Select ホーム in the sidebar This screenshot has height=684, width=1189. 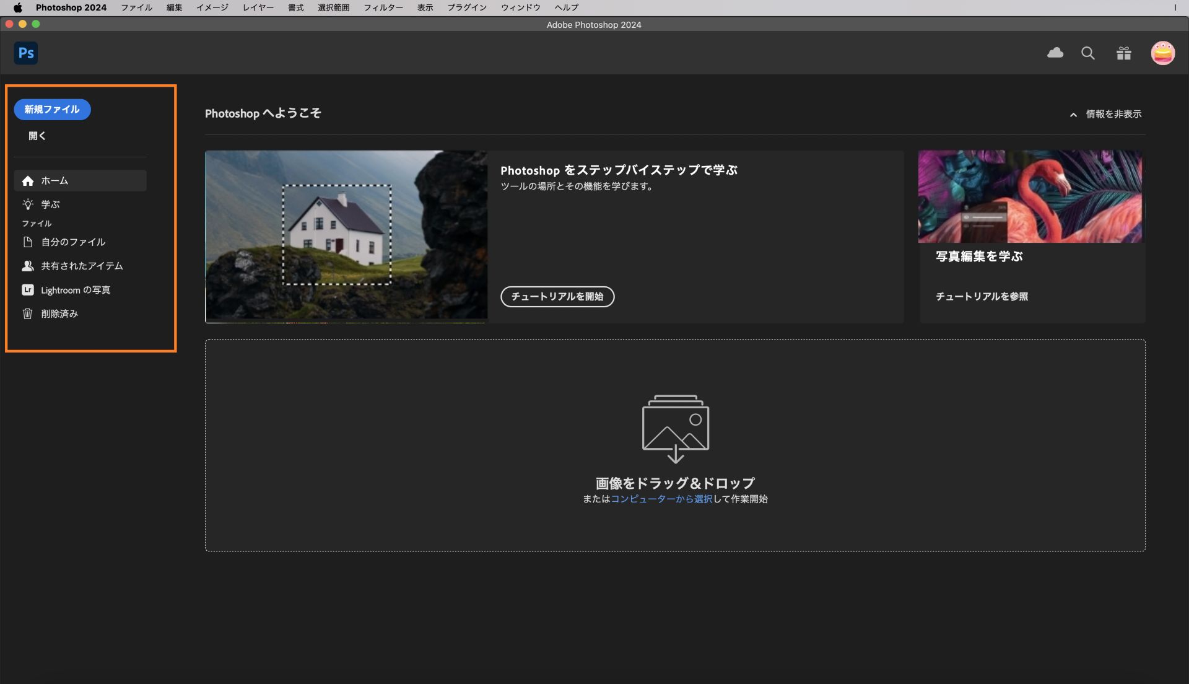[x=54, y=181]
